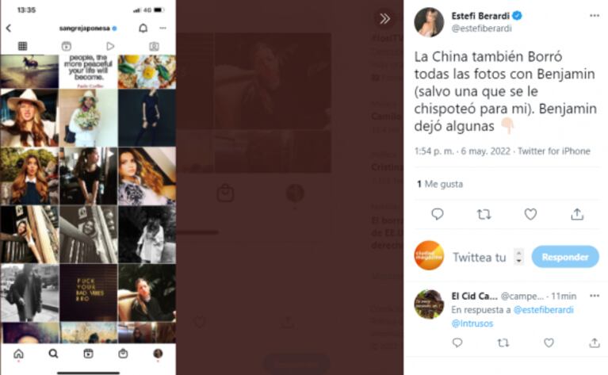The image size is (608, 375).
Task: Open the Instagram search icon in bottom bar
Action: pos(54,354)
